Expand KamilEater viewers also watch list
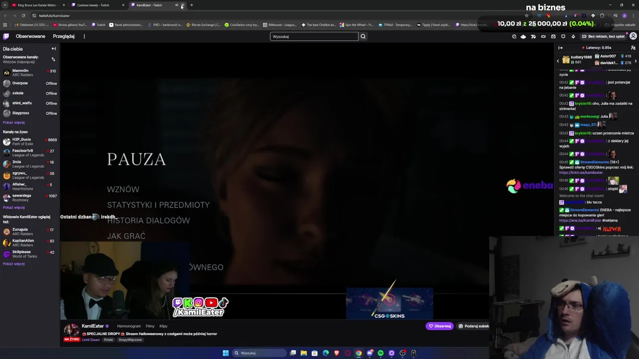This screenshot has height=359, width=639. pyautogui.click(x=13, y=264)
